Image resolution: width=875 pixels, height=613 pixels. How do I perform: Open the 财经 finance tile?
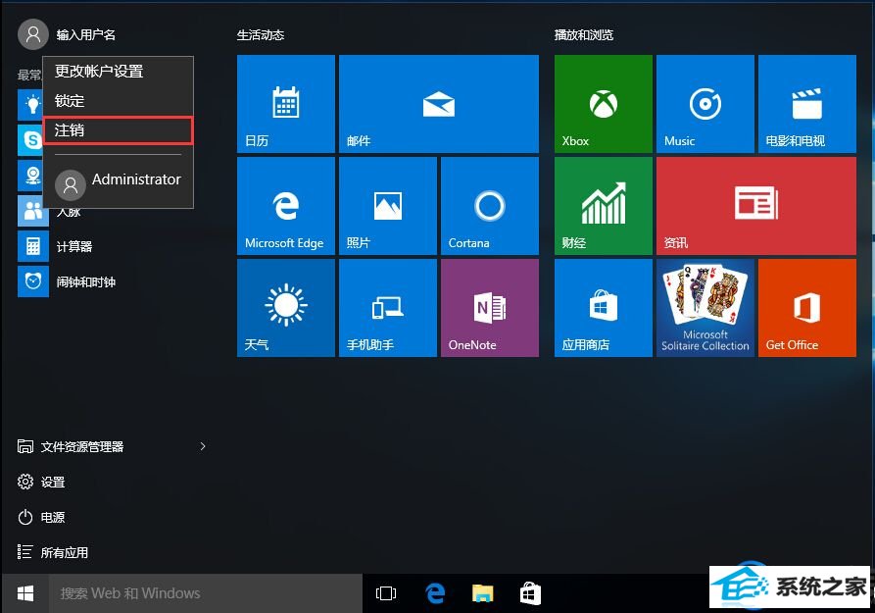pos(604,206)
